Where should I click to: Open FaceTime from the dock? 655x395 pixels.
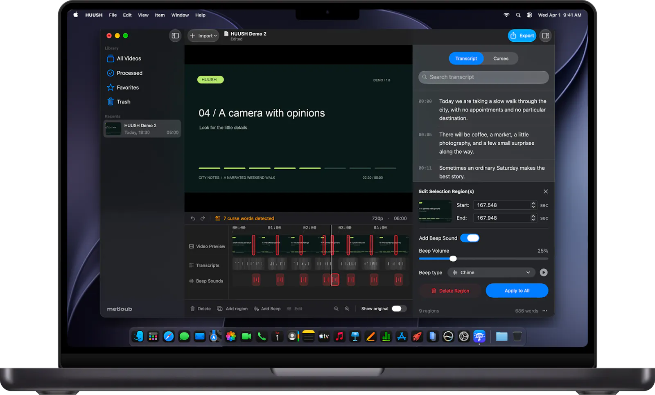pos(246,337)
